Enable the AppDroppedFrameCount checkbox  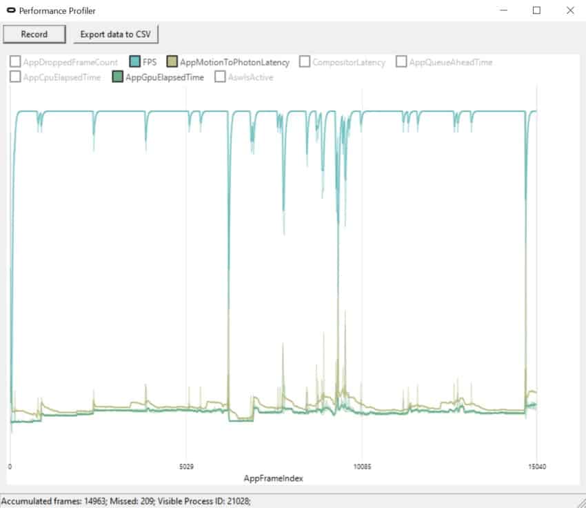(x=15, y=61)
